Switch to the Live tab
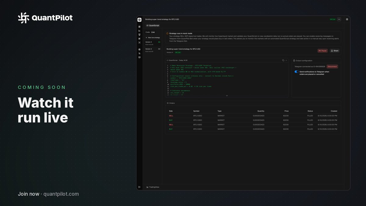 point(153,32)
